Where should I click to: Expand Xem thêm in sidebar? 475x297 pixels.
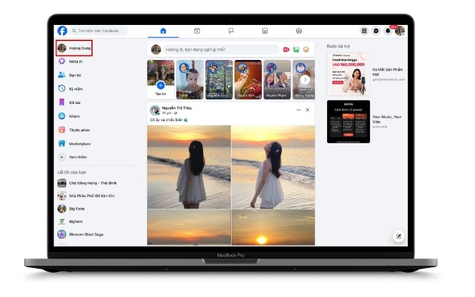[72, 157]
